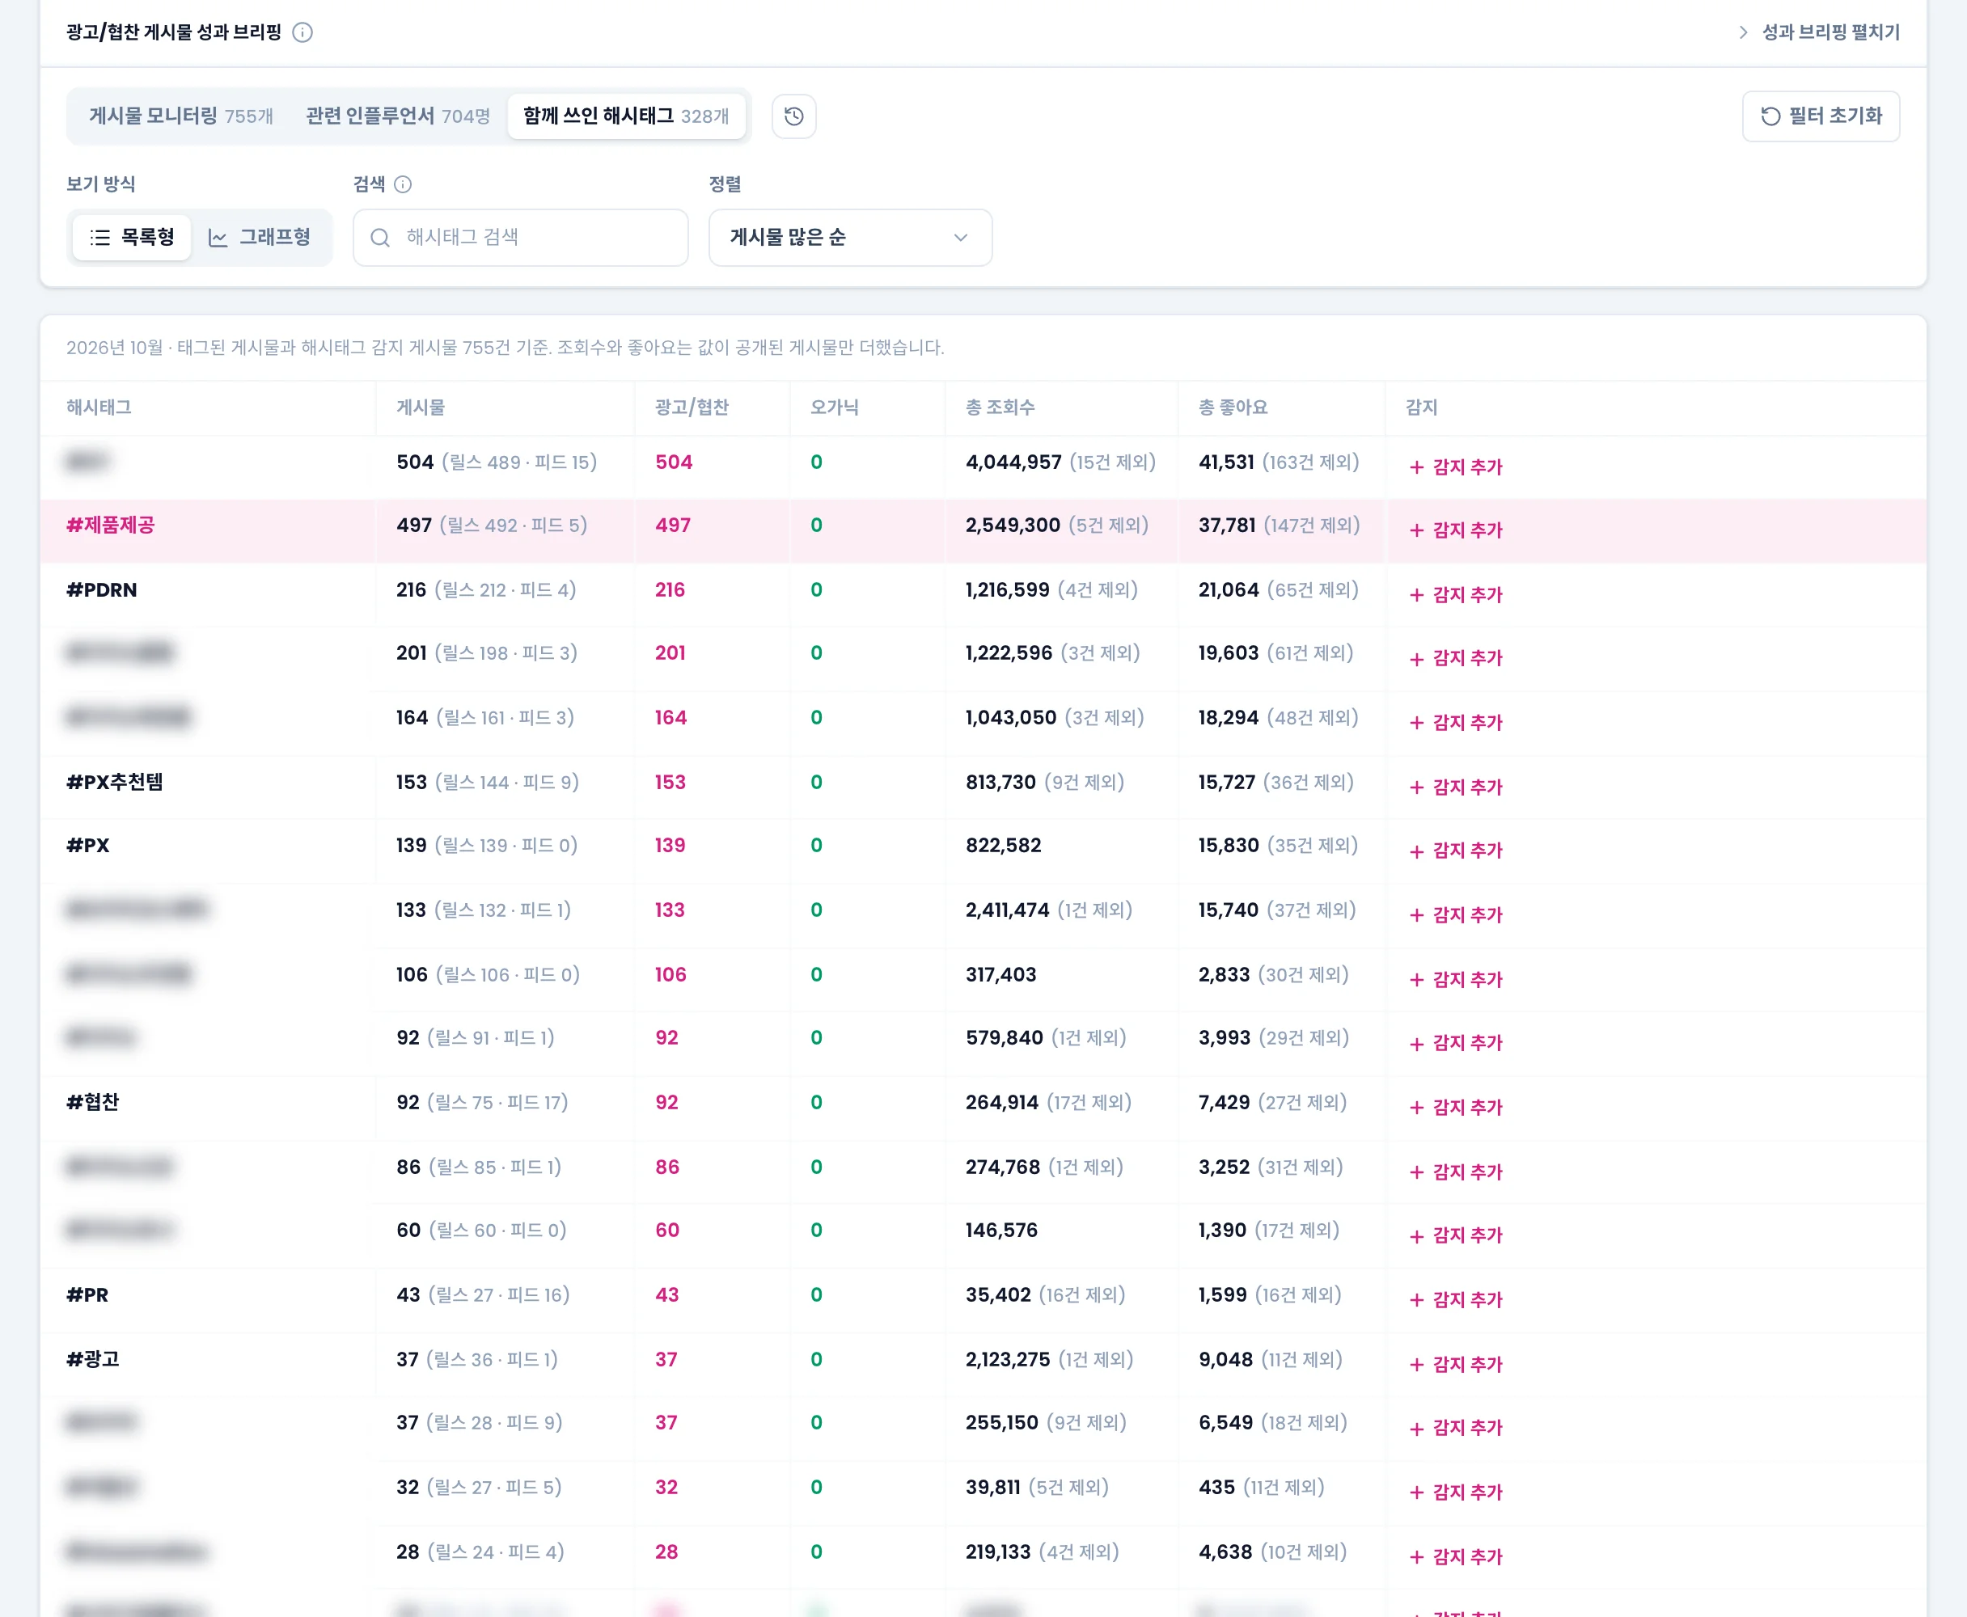Click 감지 추가 in the 106 posts row
Viewport: 1967px width, 1617px height.
click(x=1456, y=980)
